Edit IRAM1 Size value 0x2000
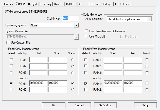The image size is (160, 110). pyautogui.click(x=133, y=83)
